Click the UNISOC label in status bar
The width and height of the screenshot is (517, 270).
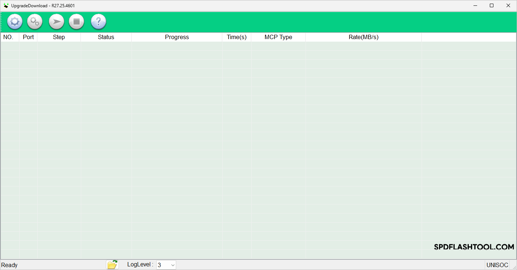[497, 265]
